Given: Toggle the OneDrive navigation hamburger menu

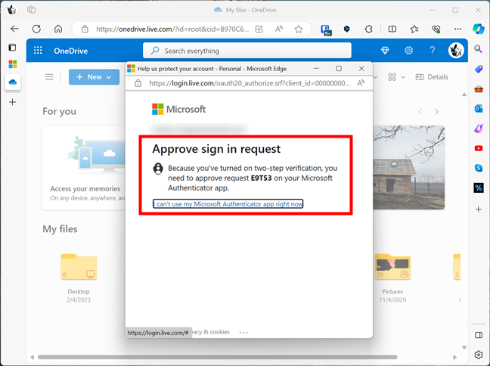Looking at the screenshot, I should 49,77.
